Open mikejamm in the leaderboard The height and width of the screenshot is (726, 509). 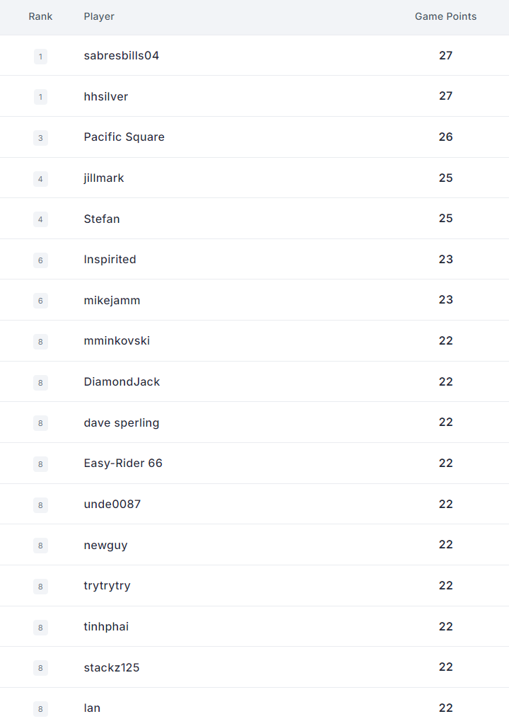[x=112, y=300]
